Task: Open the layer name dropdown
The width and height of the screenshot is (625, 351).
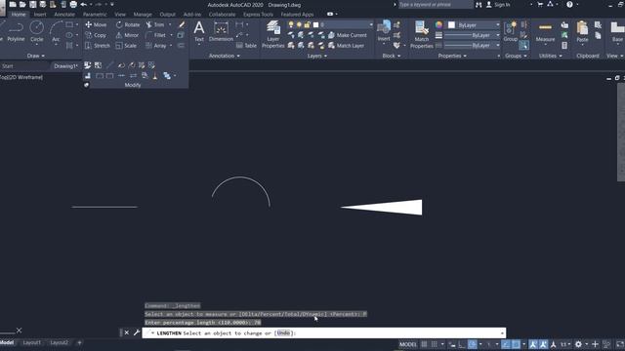Action: 371,24
